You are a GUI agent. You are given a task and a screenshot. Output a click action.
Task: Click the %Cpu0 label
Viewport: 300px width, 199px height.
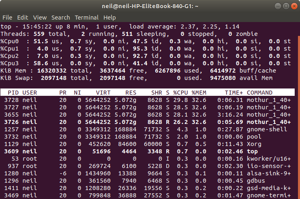click(9, 41)
